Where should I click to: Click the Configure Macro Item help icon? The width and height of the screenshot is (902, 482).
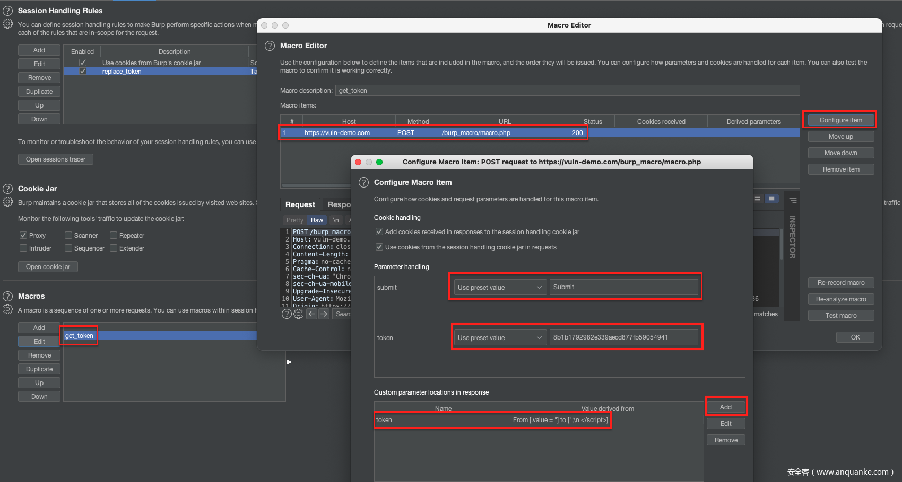(363, 182)
